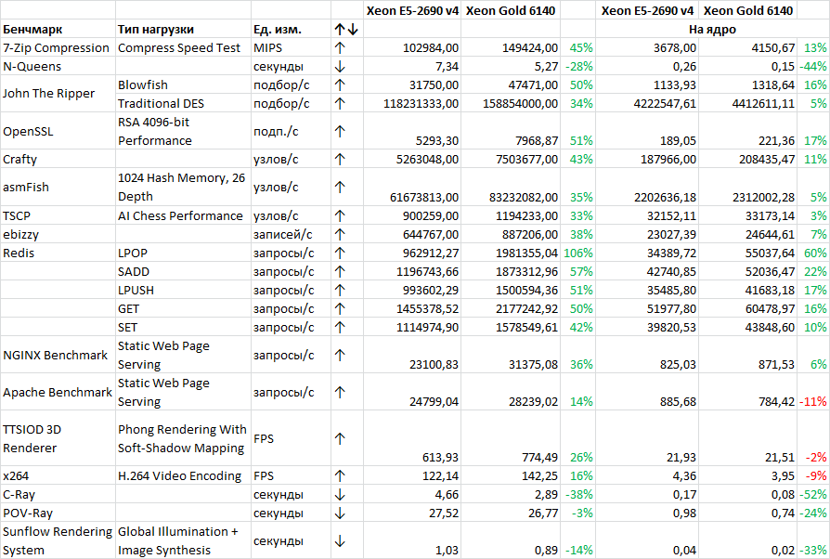Click the John The Ripper benchmark cell
This screenshot has width=830, height=559.
58,94
